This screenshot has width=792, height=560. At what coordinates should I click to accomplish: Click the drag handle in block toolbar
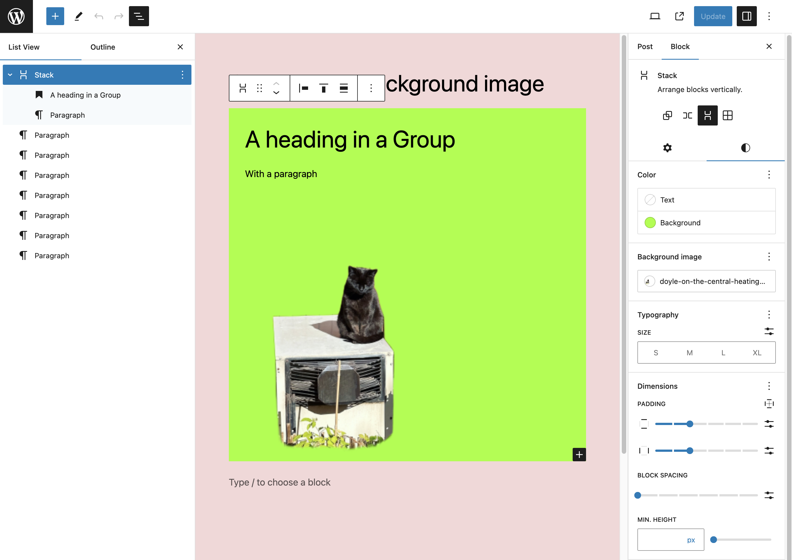[x=260, y=88]
